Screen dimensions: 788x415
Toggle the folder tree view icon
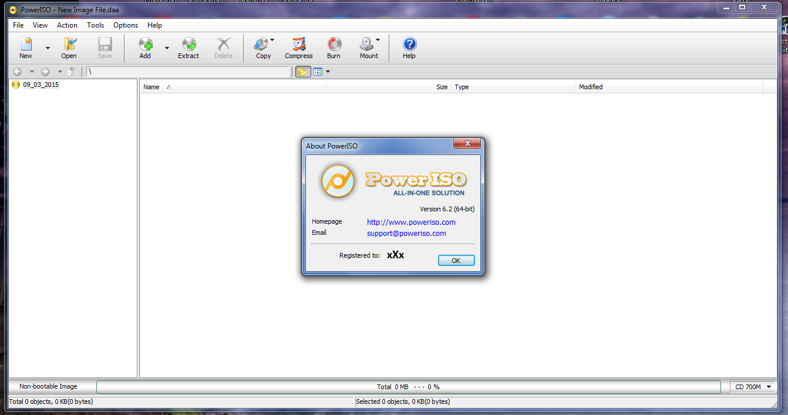(x=303, y=72)
